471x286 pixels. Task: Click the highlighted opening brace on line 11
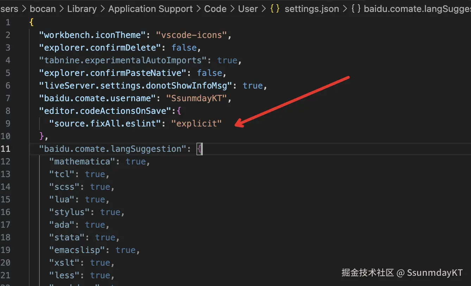[199, 149]
